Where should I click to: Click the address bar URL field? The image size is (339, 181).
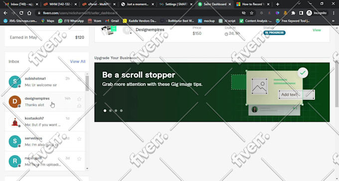point(139,13)
